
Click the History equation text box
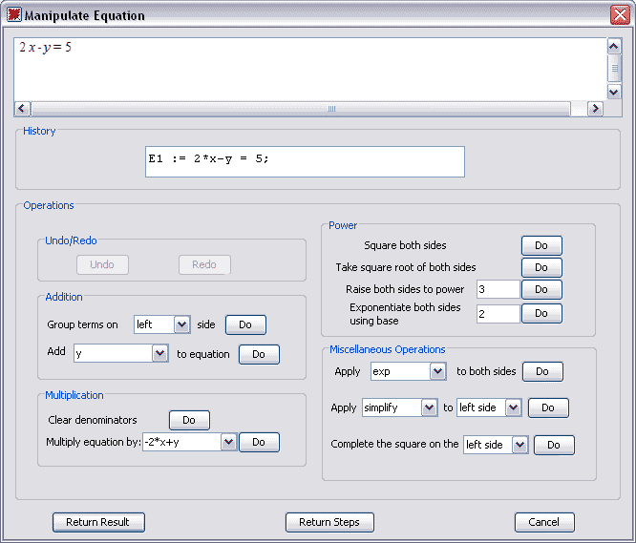point(305,161)
